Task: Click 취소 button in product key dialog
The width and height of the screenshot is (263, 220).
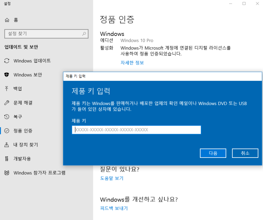Action: tap(245, 153)
